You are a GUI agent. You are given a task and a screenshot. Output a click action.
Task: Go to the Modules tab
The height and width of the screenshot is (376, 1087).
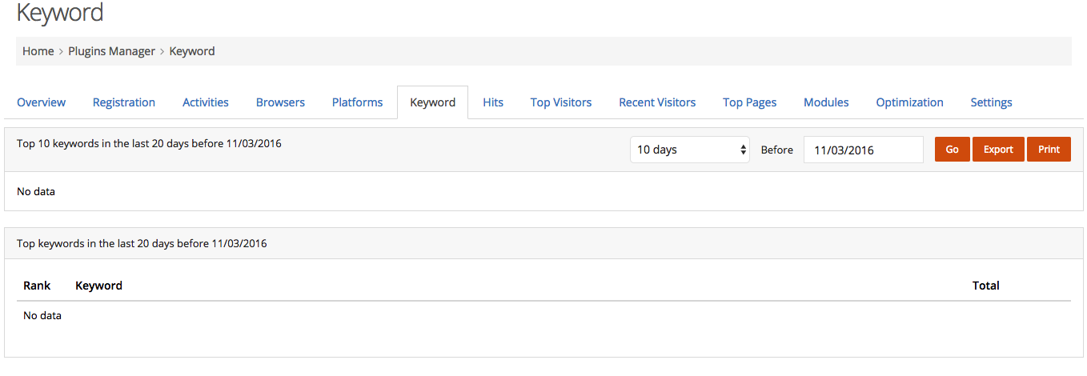point(826,102)
